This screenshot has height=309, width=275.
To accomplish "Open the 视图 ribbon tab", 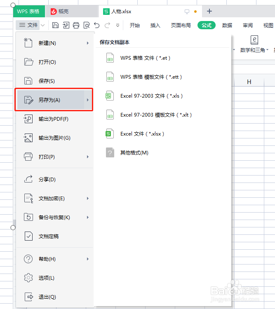I will (x=268, y=25).
